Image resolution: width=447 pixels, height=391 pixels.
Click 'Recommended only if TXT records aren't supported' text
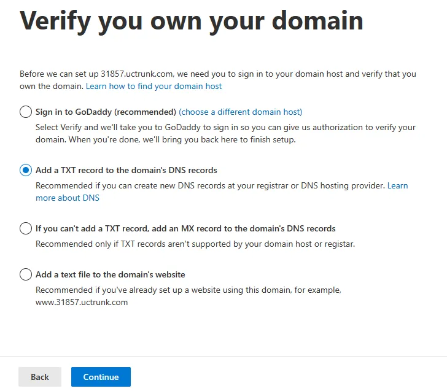(x=195, y=244)
